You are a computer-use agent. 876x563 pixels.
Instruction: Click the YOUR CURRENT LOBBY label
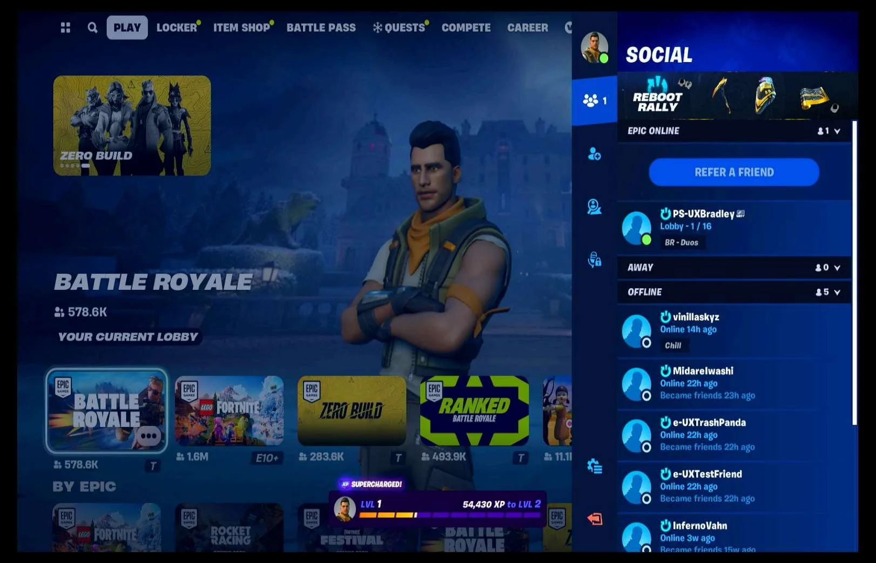pyautogui.click(x=128, y=337)
